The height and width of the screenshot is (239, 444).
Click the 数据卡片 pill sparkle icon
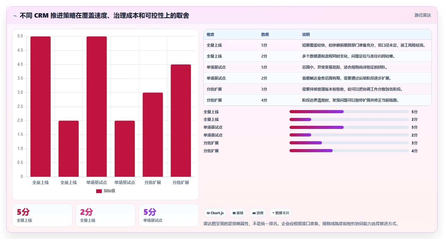[x=273, y=213]
